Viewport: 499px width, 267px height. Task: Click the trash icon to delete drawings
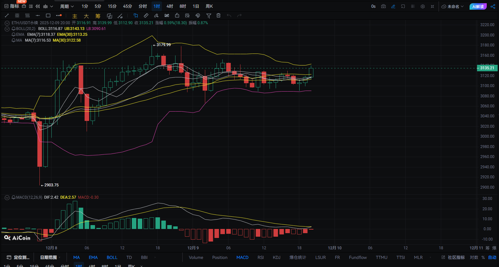pyautogui.click(x=218, y=15)
